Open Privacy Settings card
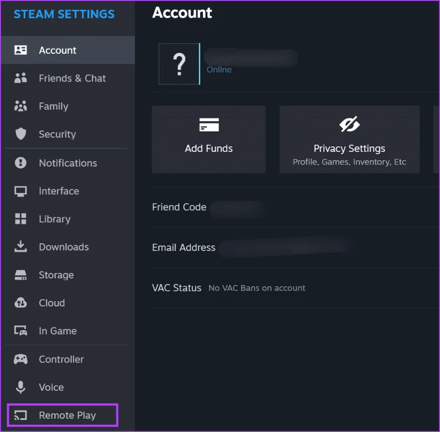 349,140
